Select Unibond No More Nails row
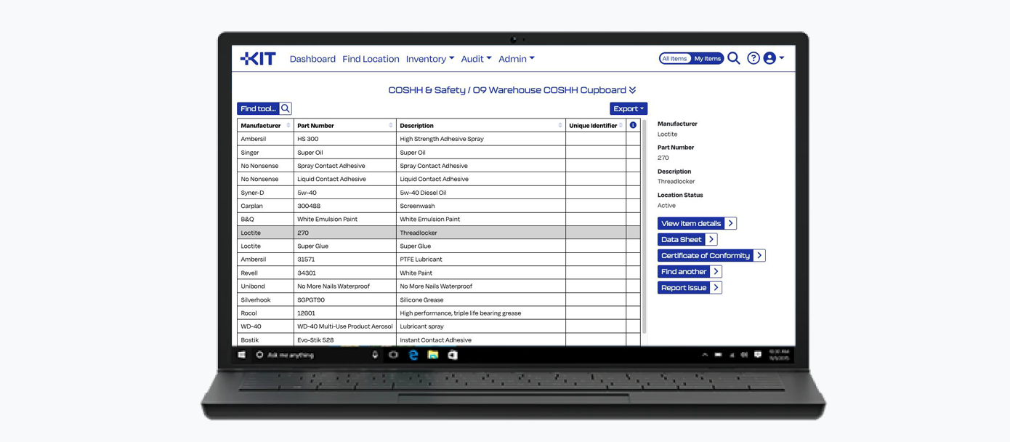 click(x=439, y=286)
